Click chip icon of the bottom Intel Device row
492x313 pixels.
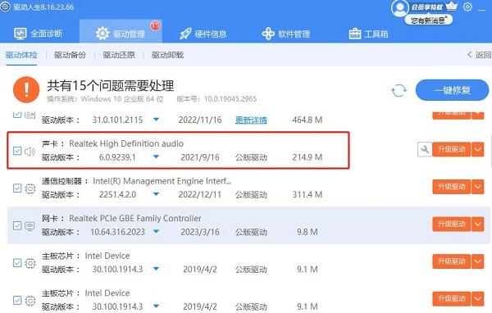(30, 301)
